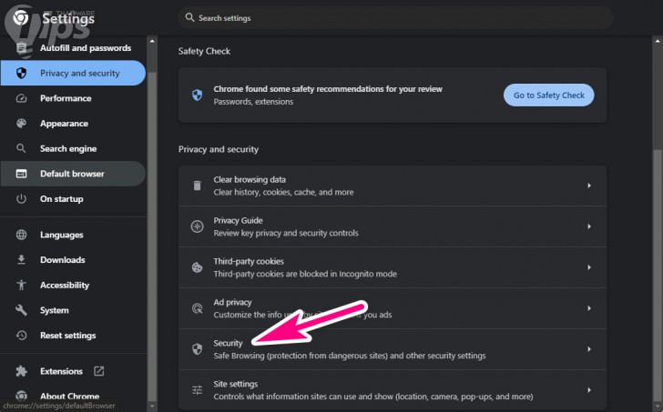Click the Chrome logo beside Settings
663x412 pixels.
tap(21, 17)
